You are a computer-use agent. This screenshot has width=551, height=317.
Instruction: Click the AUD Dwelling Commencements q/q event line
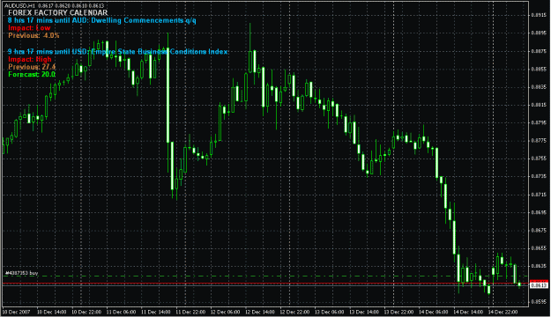point(102,20)
